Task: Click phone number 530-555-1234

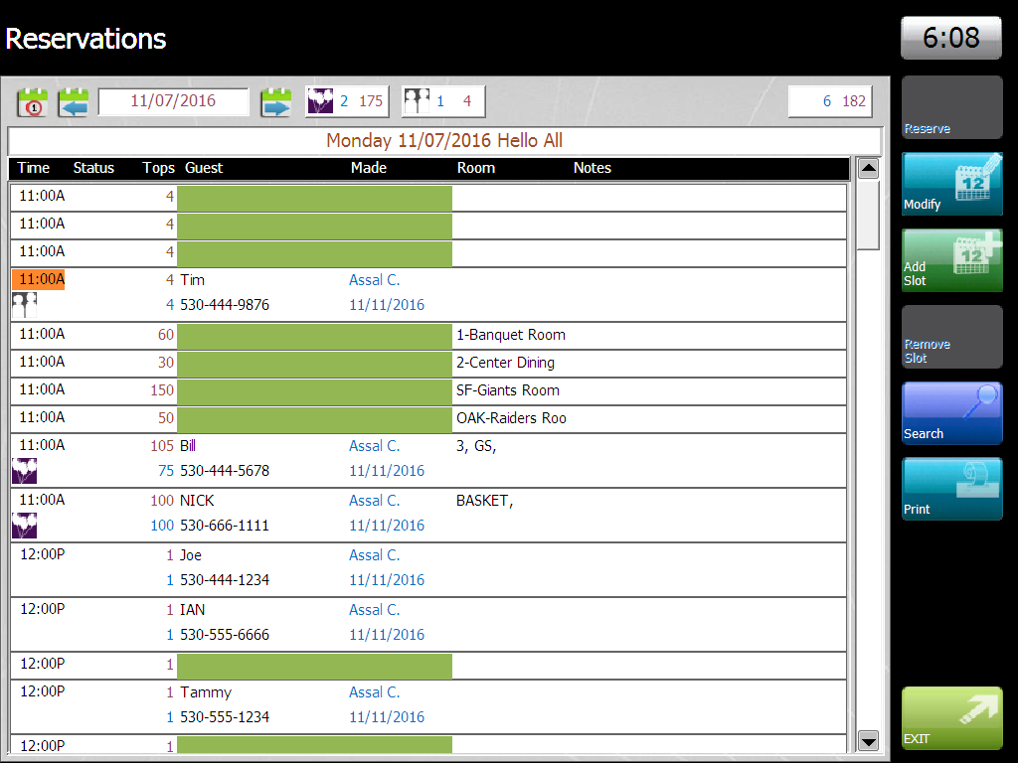Action: coord(225,717)
